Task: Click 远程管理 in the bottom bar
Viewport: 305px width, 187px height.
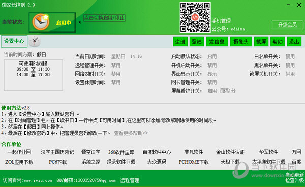Action: (x=130, y=180)
